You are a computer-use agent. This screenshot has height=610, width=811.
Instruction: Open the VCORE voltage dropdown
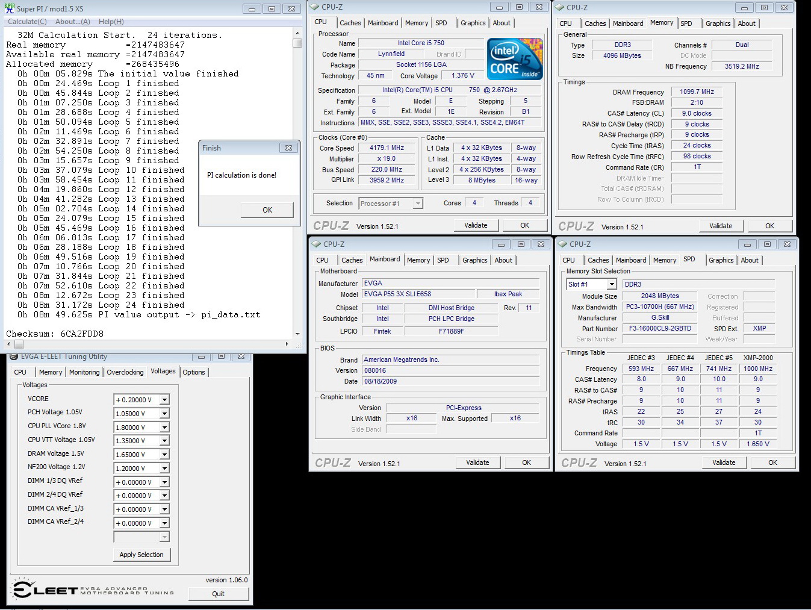164,400
